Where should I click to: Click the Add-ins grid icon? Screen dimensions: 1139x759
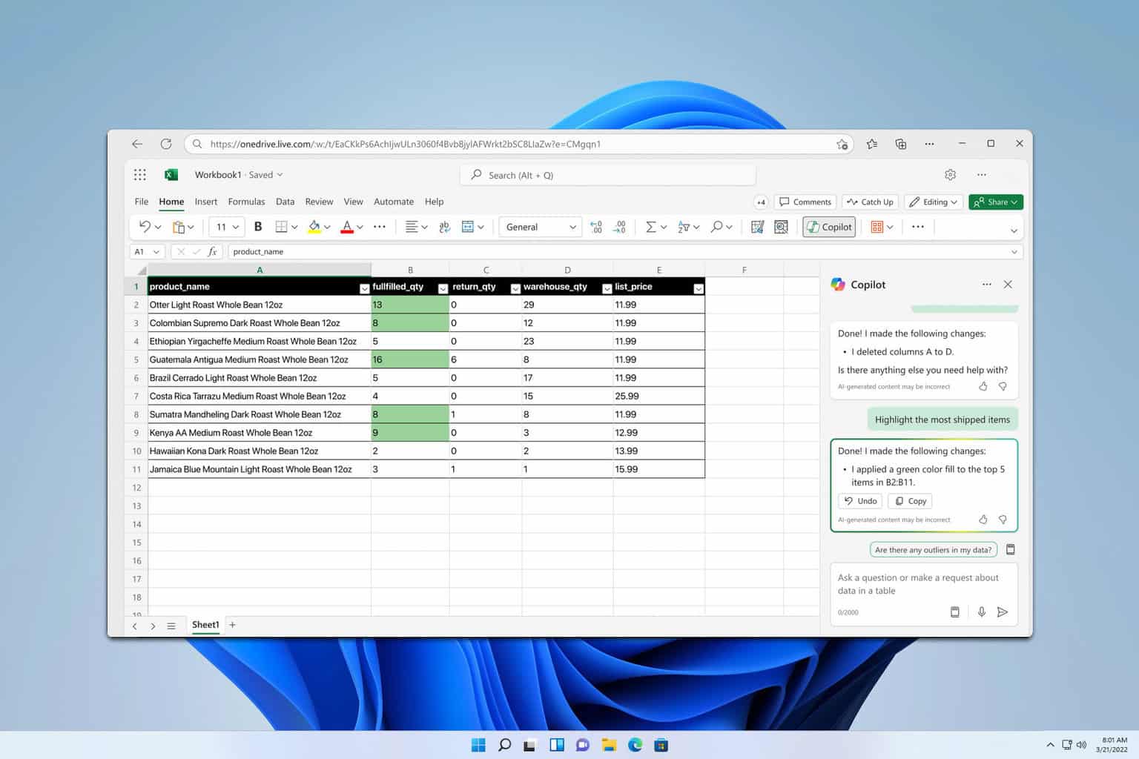pos(877,227)
